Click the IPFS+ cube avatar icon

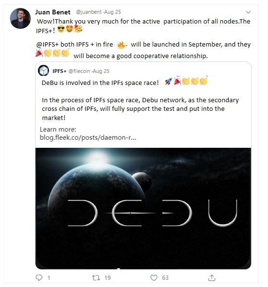click(43, 71)
